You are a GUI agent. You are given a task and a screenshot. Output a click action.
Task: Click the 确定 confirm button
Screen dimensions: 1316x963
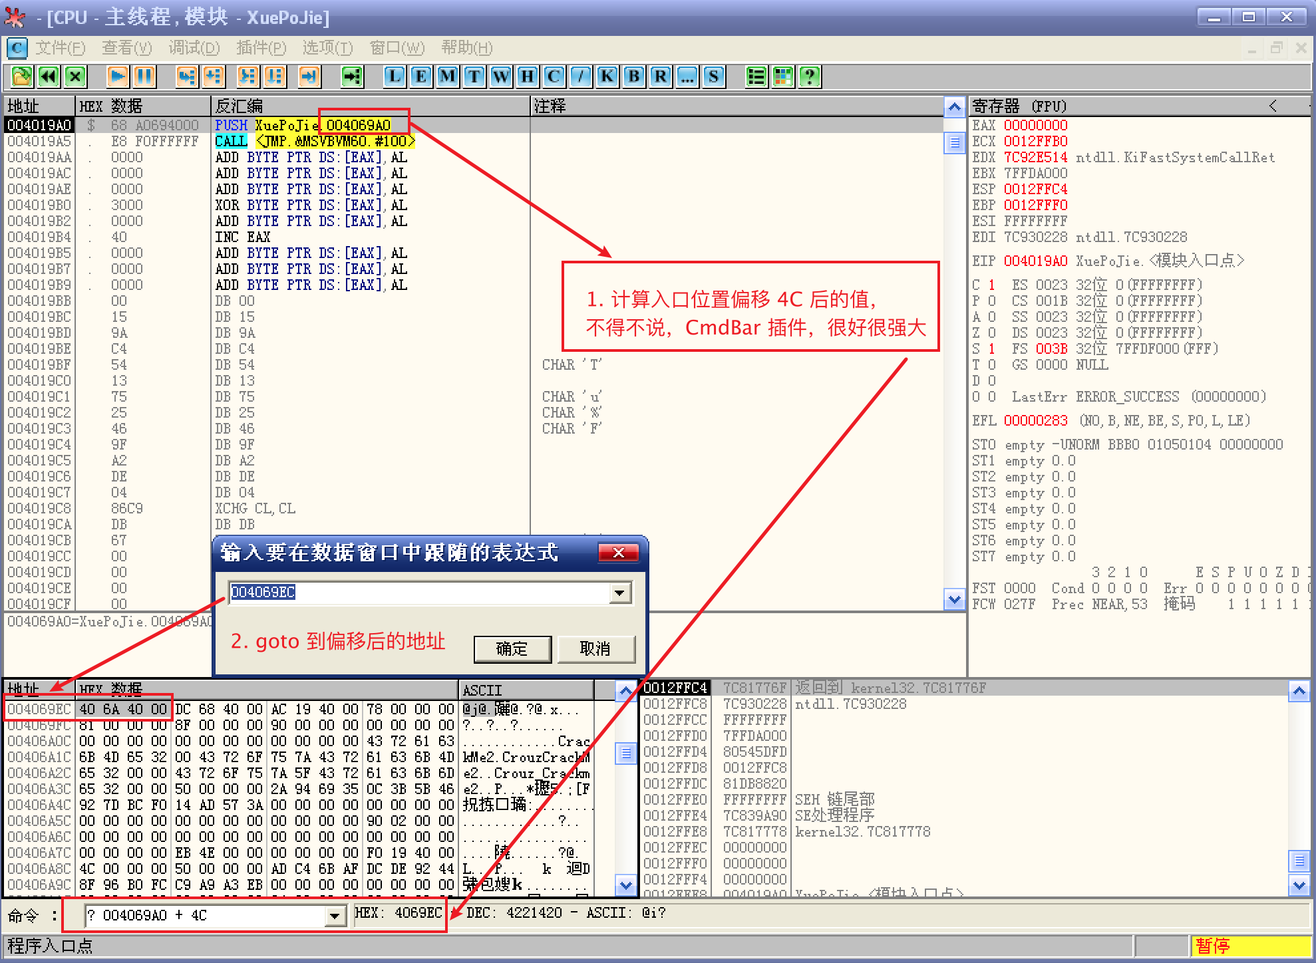[512, 648]
